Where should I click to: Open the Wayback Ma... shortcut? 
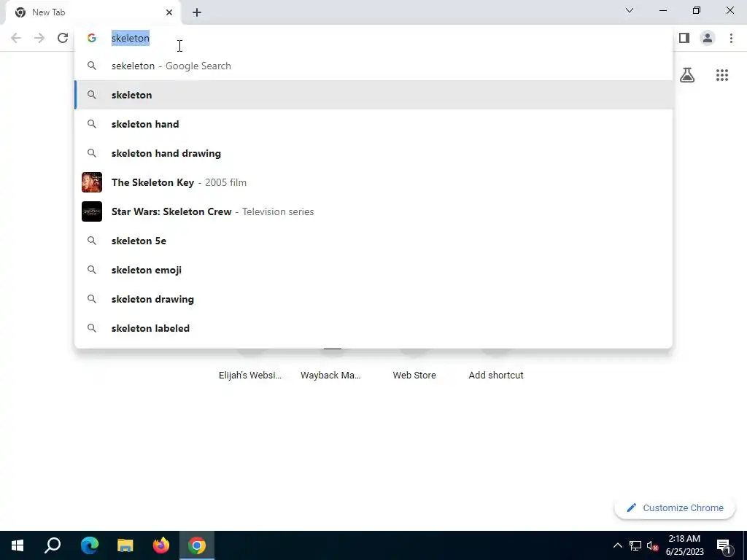[330, 376]
